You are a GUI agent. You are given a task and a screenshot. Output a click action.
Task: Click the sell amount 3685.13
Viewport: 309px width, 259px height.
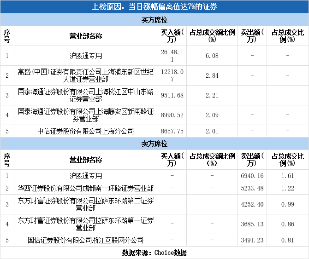(252, 224)
